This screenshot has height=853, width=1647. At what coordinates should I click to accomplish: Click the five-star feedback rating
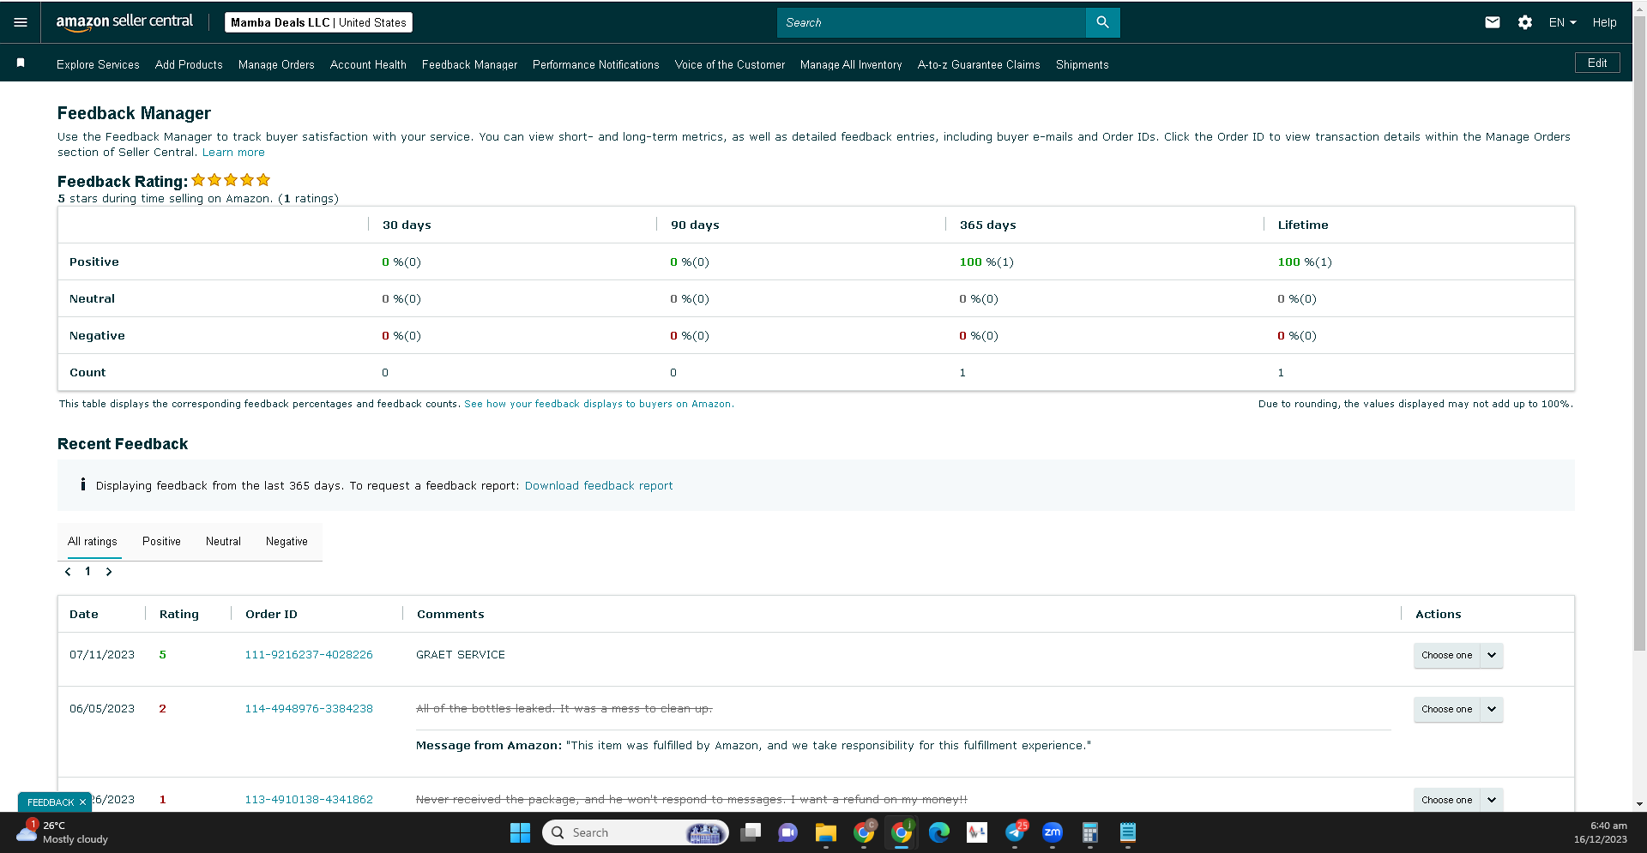[x=231, y=180]
